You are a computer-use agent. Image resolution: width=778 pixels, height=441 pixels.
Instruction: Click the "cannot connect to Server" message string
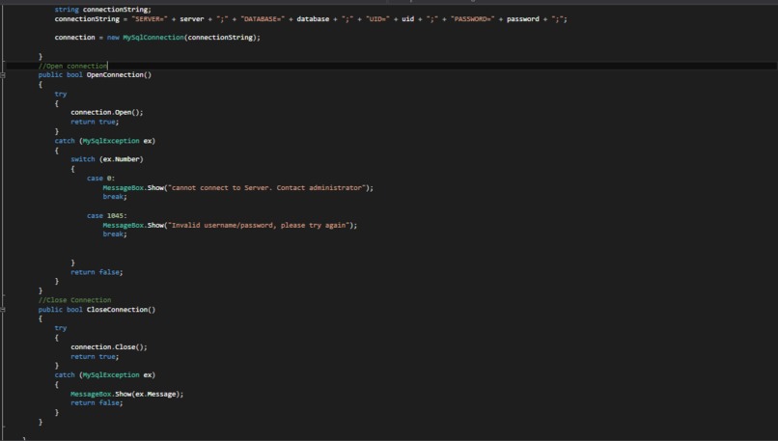(267, 187)
